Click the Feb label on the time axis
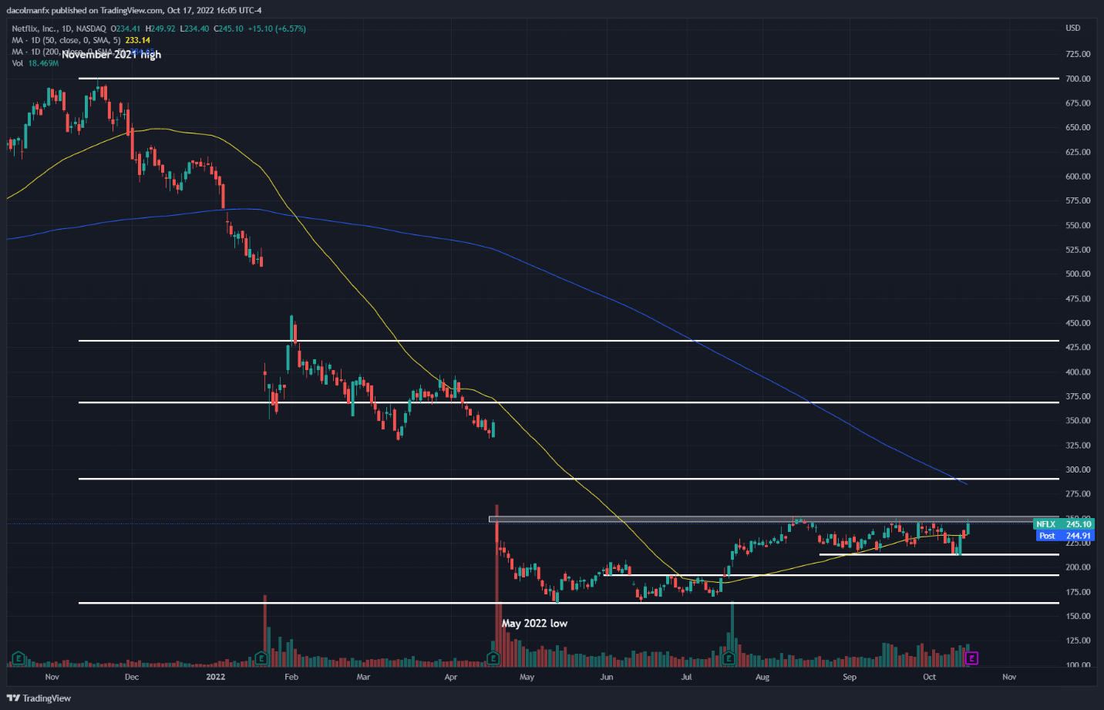This screenshot has width=1104, height=710. coord(291,677)
